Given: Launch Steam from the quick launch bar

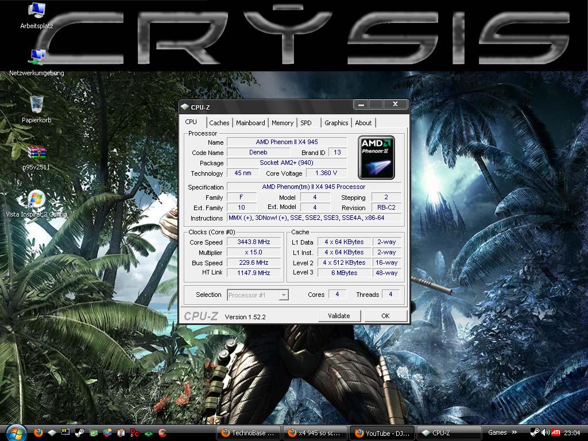Looking at the screenshot, I should tap(79, 433).
